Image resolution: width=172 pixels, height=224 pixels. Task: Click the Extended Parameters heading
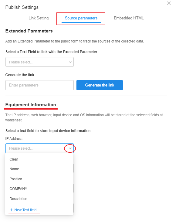(x=29, y=31)
